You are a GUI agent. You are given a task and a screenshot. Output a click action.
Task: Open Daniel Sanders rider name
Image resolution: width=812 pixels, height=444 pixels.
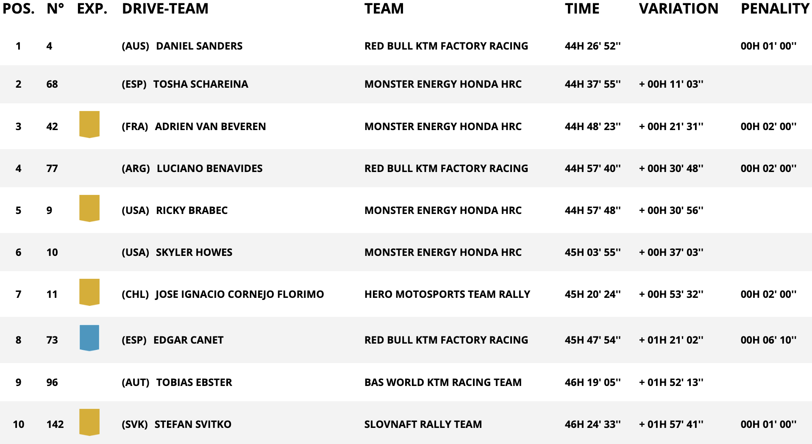(199, 46)
